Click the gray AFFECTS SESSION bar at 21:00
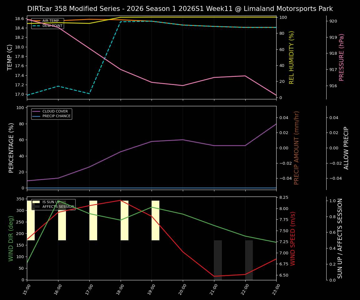 [x=217, y=259]
